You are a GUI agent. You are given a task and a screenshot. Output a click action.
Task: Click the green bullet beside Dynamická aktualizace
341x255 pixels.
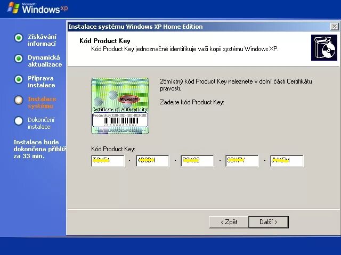click(19, 59)
